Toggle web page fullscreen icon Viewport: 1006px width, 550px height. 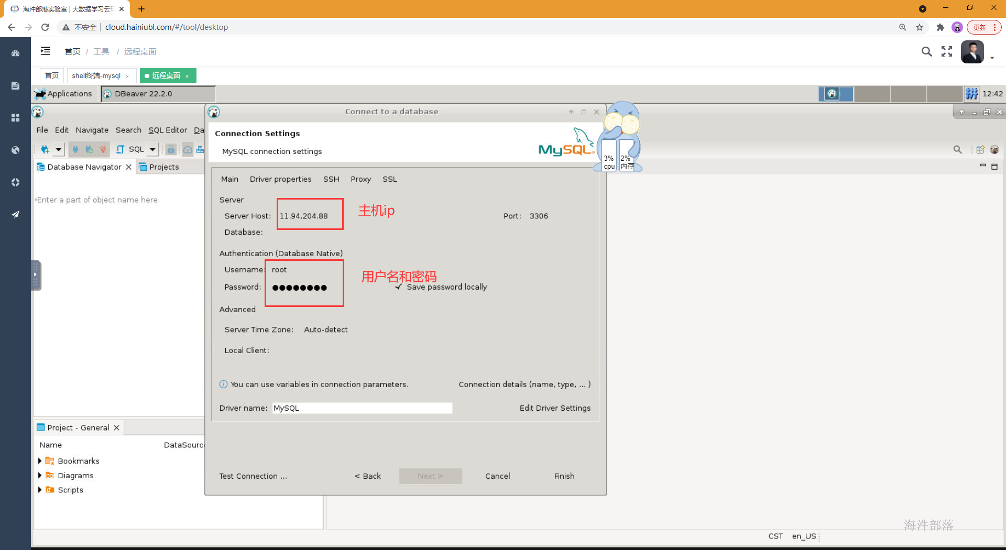[x=947, y=51]
